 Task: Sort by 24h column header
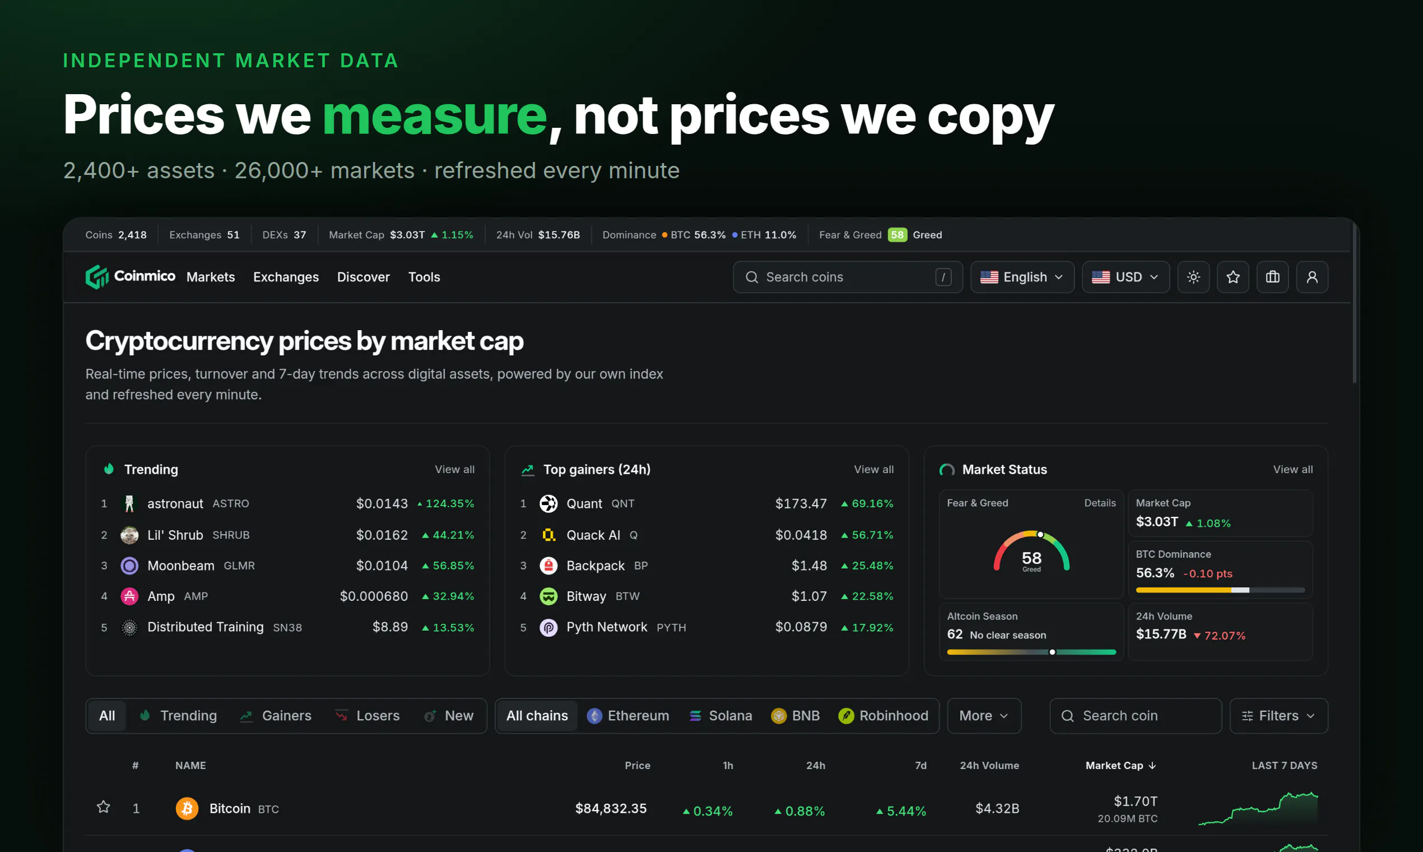click(815, 765)
